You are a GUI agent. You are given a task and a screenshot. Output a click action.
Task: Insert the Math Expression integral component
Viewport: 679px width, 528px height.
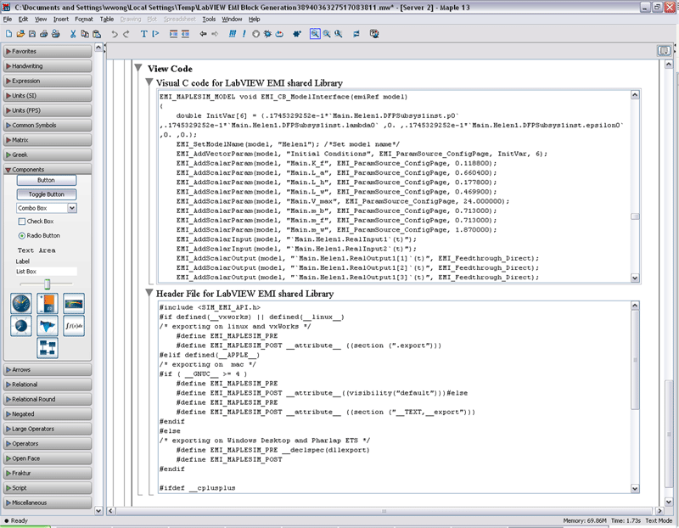click(73, 326)
